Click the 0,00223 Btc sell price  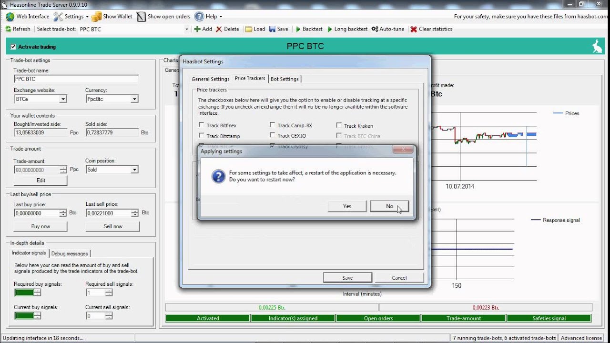pyautogui.click(x=486, y=308)
